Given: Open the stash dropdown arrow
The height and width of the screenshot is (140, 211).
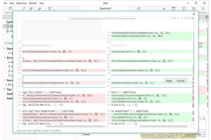Looking at the screenshot, I should tap(54, 10).
